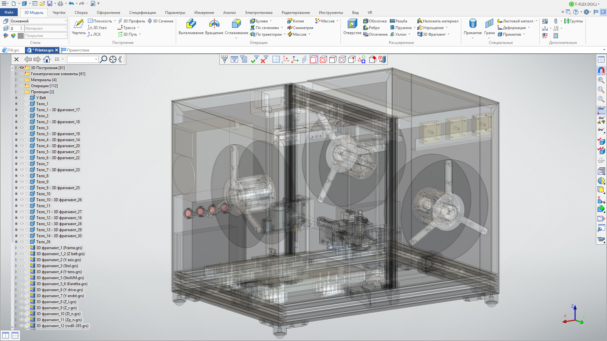The height and width of the screenshot is (341, 607).
Task: Toggle eye icon for Операции [112]
Action: click(22, 86)
